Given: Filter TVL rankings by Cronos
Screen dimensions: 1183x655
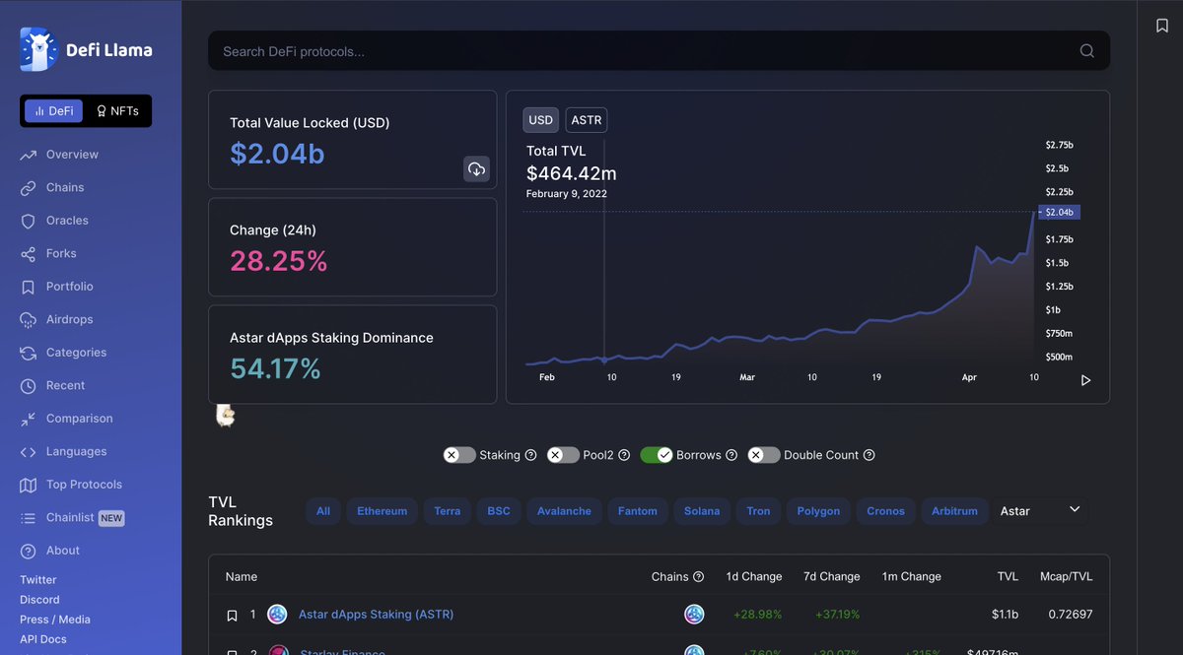Looking at the screenshot, I should pos(885,511).
